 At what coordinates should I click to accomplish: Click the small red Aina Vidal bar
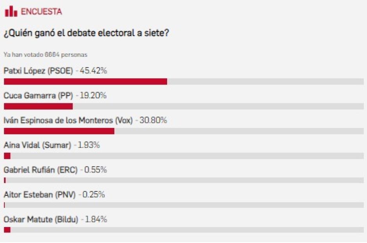[x=7, y=156]
